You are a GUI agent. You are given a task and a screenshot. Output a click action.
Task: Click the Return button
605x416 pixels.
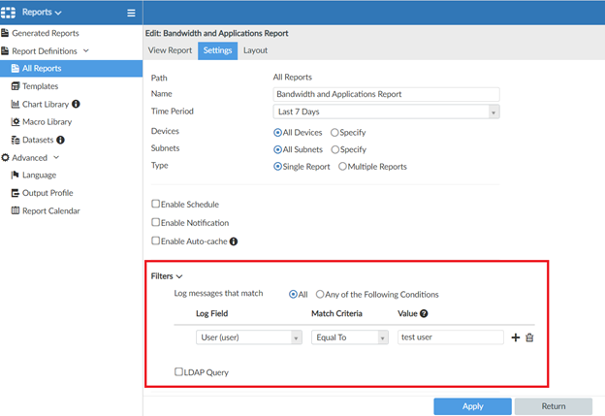(x=553, y=406)
